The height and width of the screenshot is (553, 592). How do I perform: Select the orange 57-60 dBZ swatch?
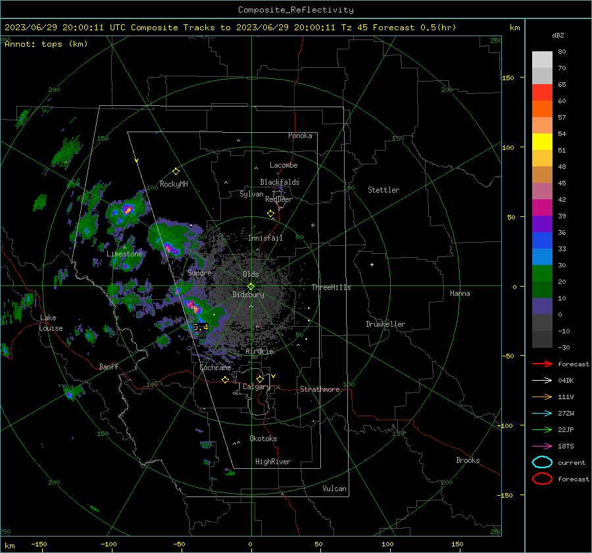542,109
